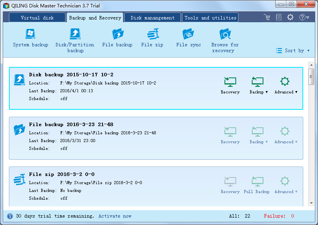Click the vertical scrollbar thumb

click(x=311, y=77)
